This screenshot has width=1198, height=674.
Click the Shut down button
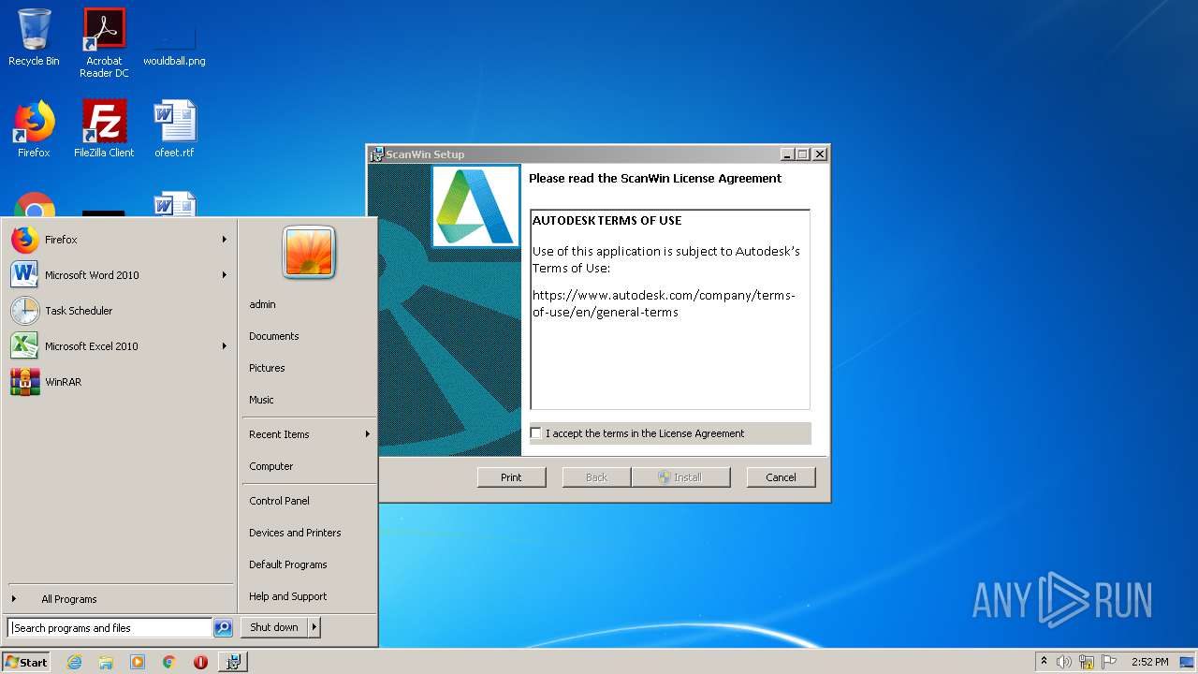pyautogui.click(x=274, y=627)
